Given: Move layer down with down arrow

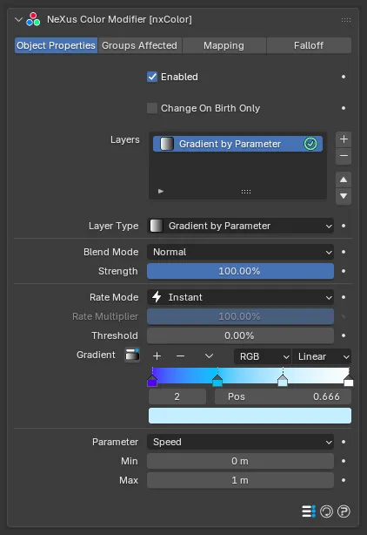Looking at the screenshot, I should click(x=344, y=196).
